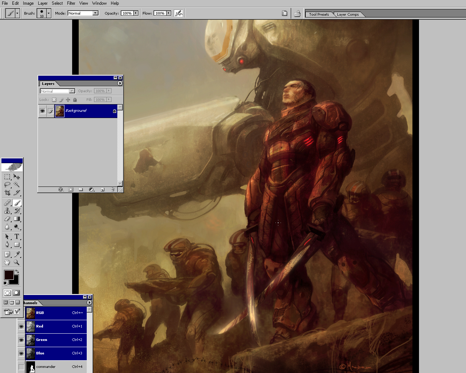The image size is (466, 373).
Task: Select the Zoom tool
Action: [x=17, y=262]
